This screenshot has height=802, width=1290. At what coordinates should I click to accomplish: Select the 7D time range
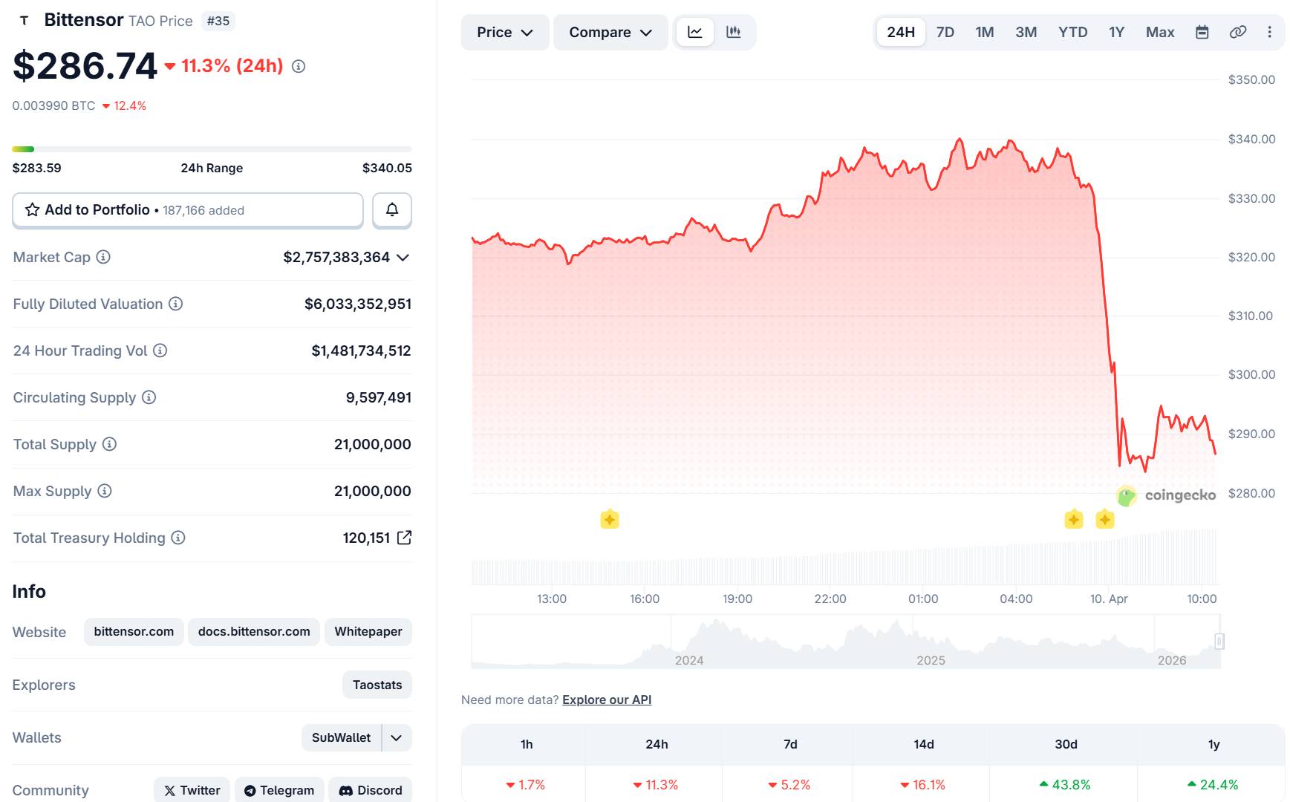pyautogui.click(x=945, y=32)
